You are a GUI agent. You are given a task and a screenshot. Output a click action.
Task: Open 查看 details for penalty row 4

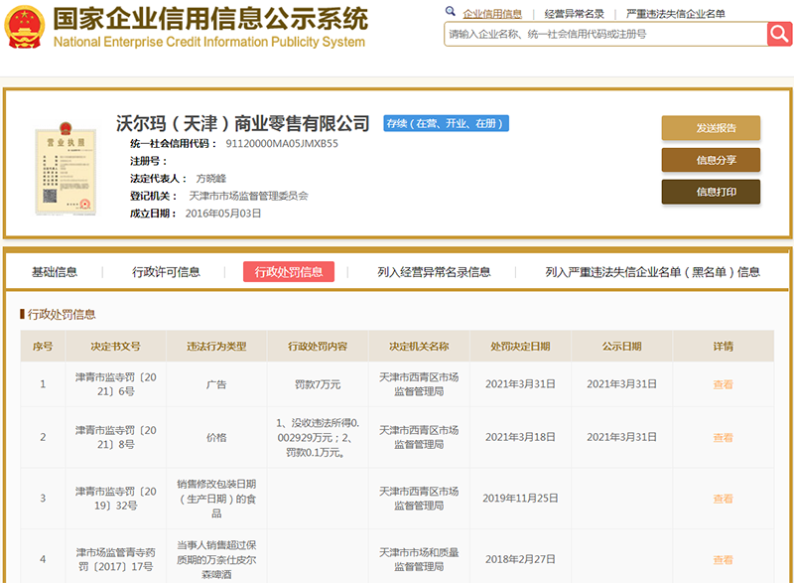[x=724, y=560]
